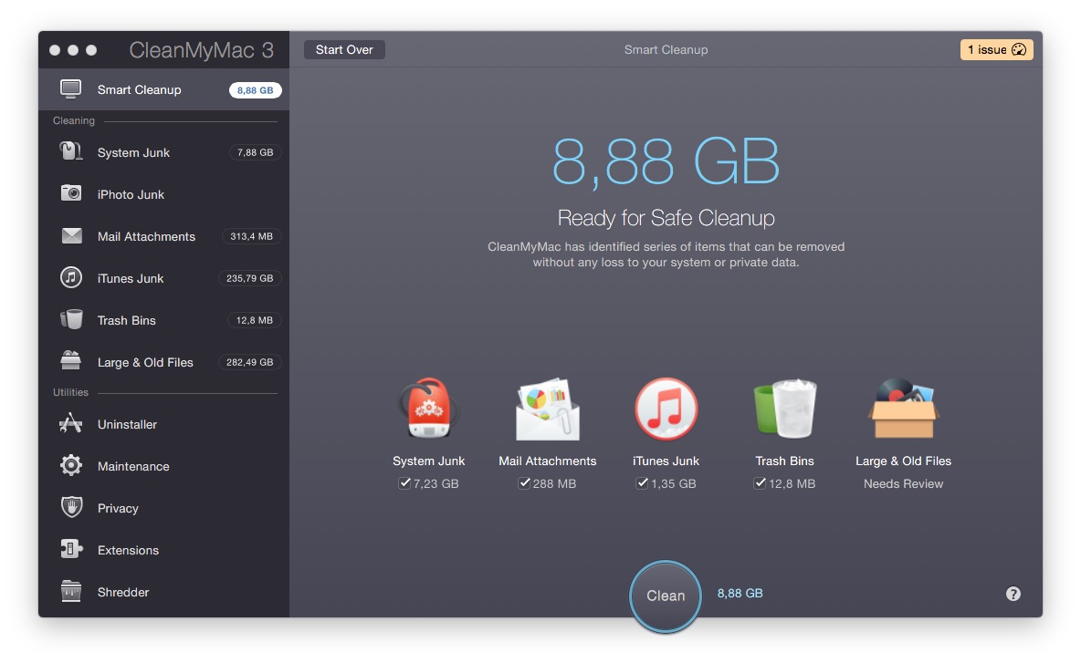Screen dimensions: 1081x663
Task: Click the Start Over button
Action: pos(344,49)
